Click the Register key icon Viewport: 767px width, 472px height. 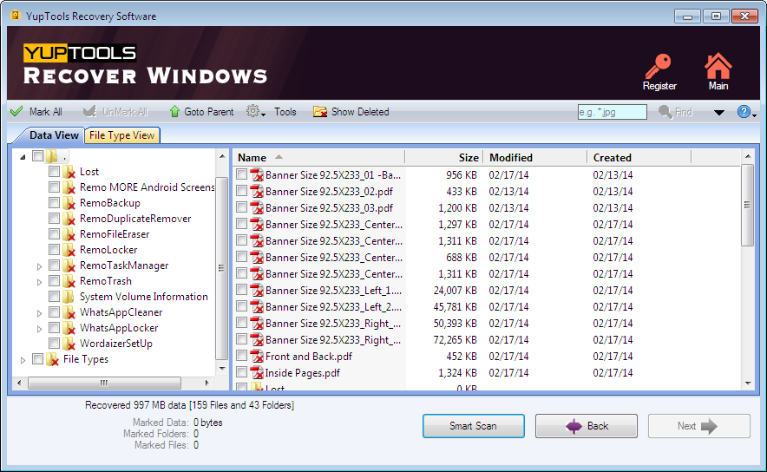coord(658,66)
